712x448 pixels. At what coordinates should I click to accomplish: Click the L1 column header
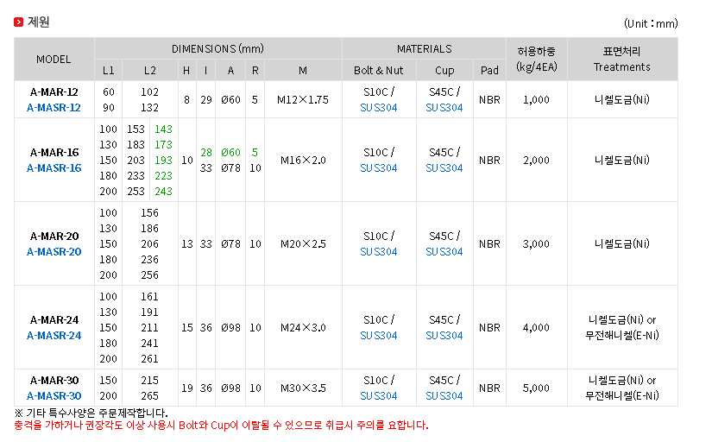tap(109, 71)
